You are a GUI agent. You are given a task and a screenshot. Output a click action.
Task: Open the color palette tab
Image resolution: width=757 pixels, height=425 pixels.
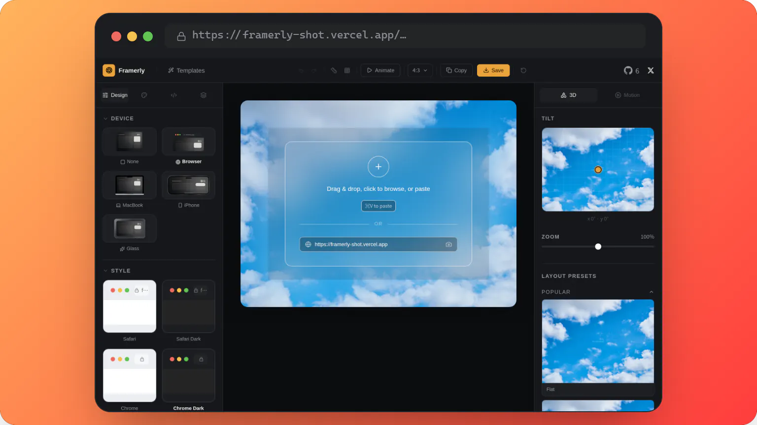click(x=144, y=95)
